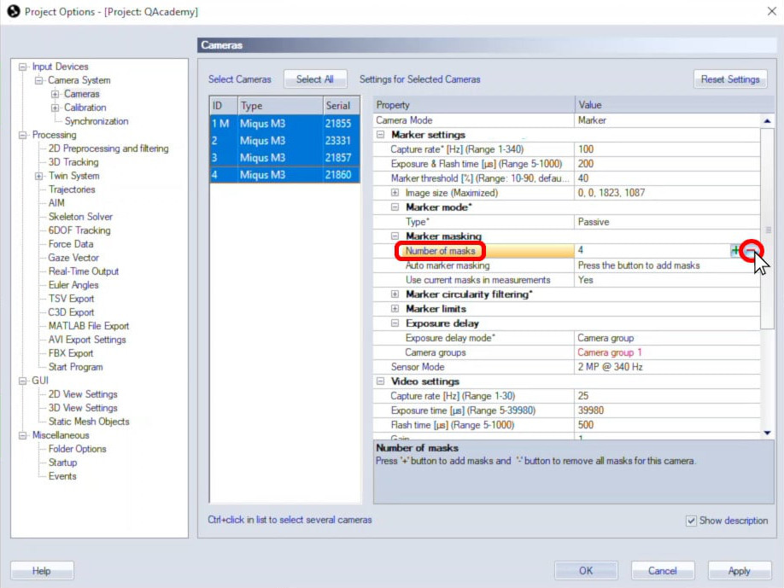This screenshot has width=784, height=588.
Task: Open the Synchronization settings page
Action: (x=97, y=121)
